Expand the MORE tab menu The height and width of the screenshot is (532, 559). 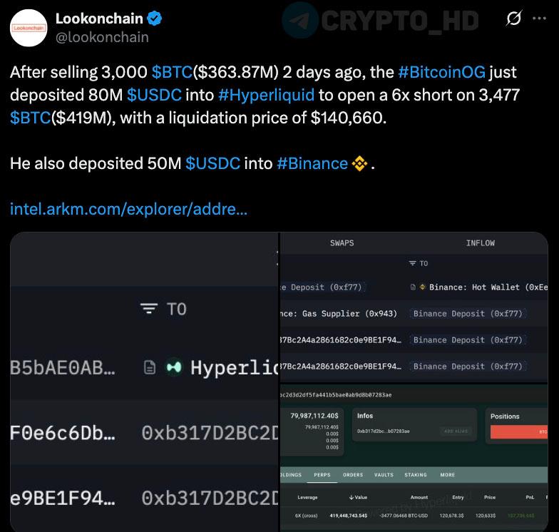coord(448,475)
